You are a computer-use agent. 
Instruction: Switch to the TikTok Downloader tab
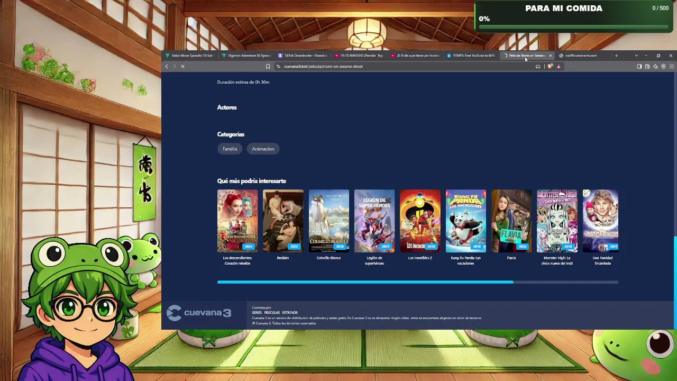303,56
